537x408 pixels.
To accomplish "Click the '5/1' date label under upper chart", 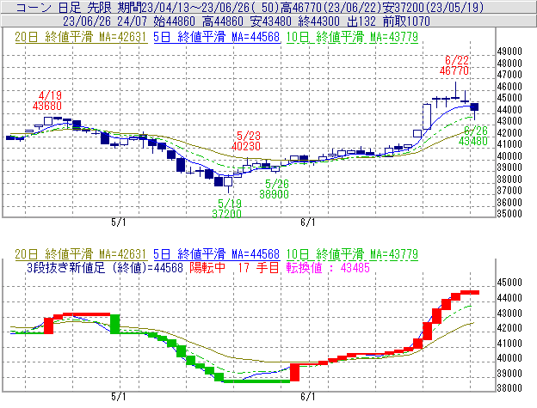I will (x=118, y=222).
